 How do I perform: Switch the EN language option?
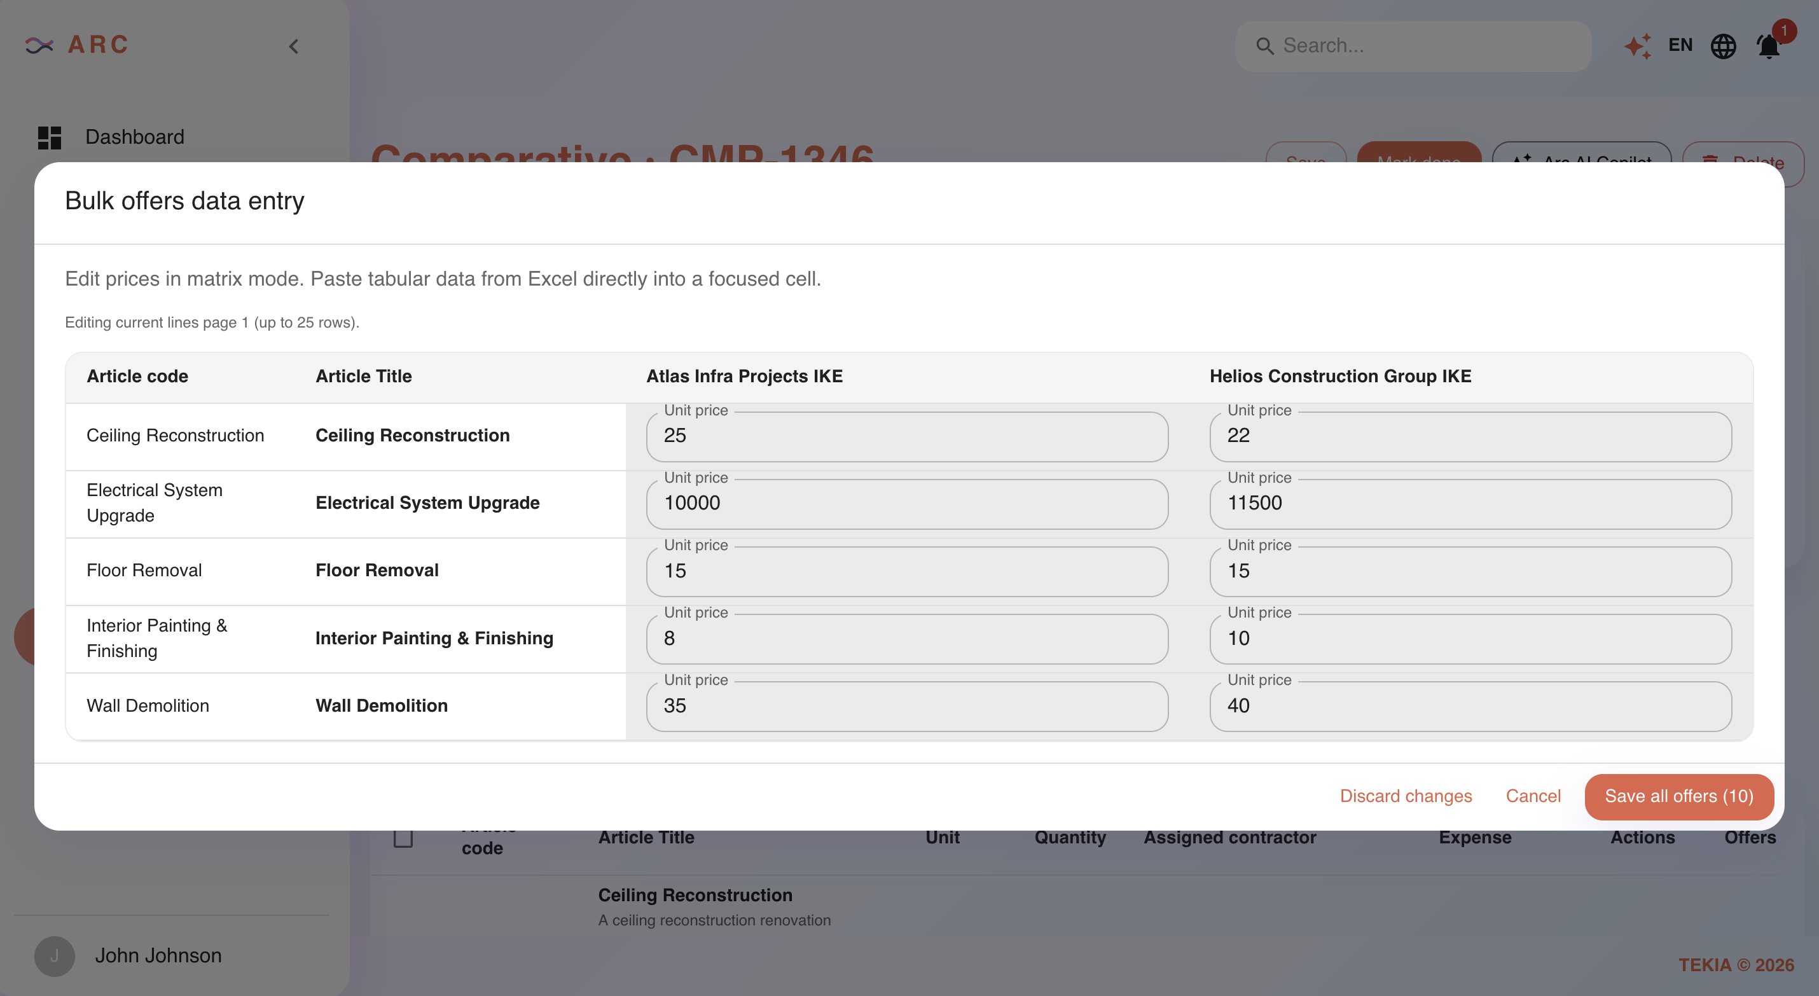(x=1680, y=45)
